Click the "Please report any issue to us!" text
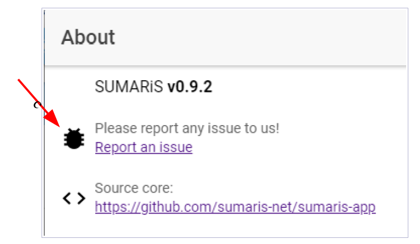The width and height of the screenshot is (420, 244). 187,128
